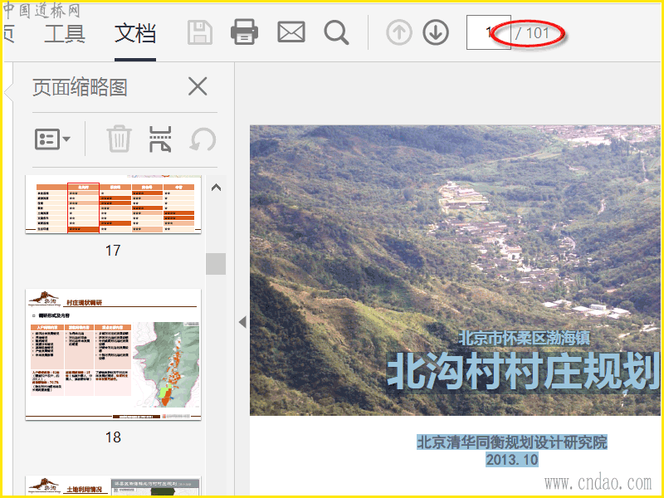Screen dimensions: 664x498
Task: Click the save document icon
Action: click(199, 32)
